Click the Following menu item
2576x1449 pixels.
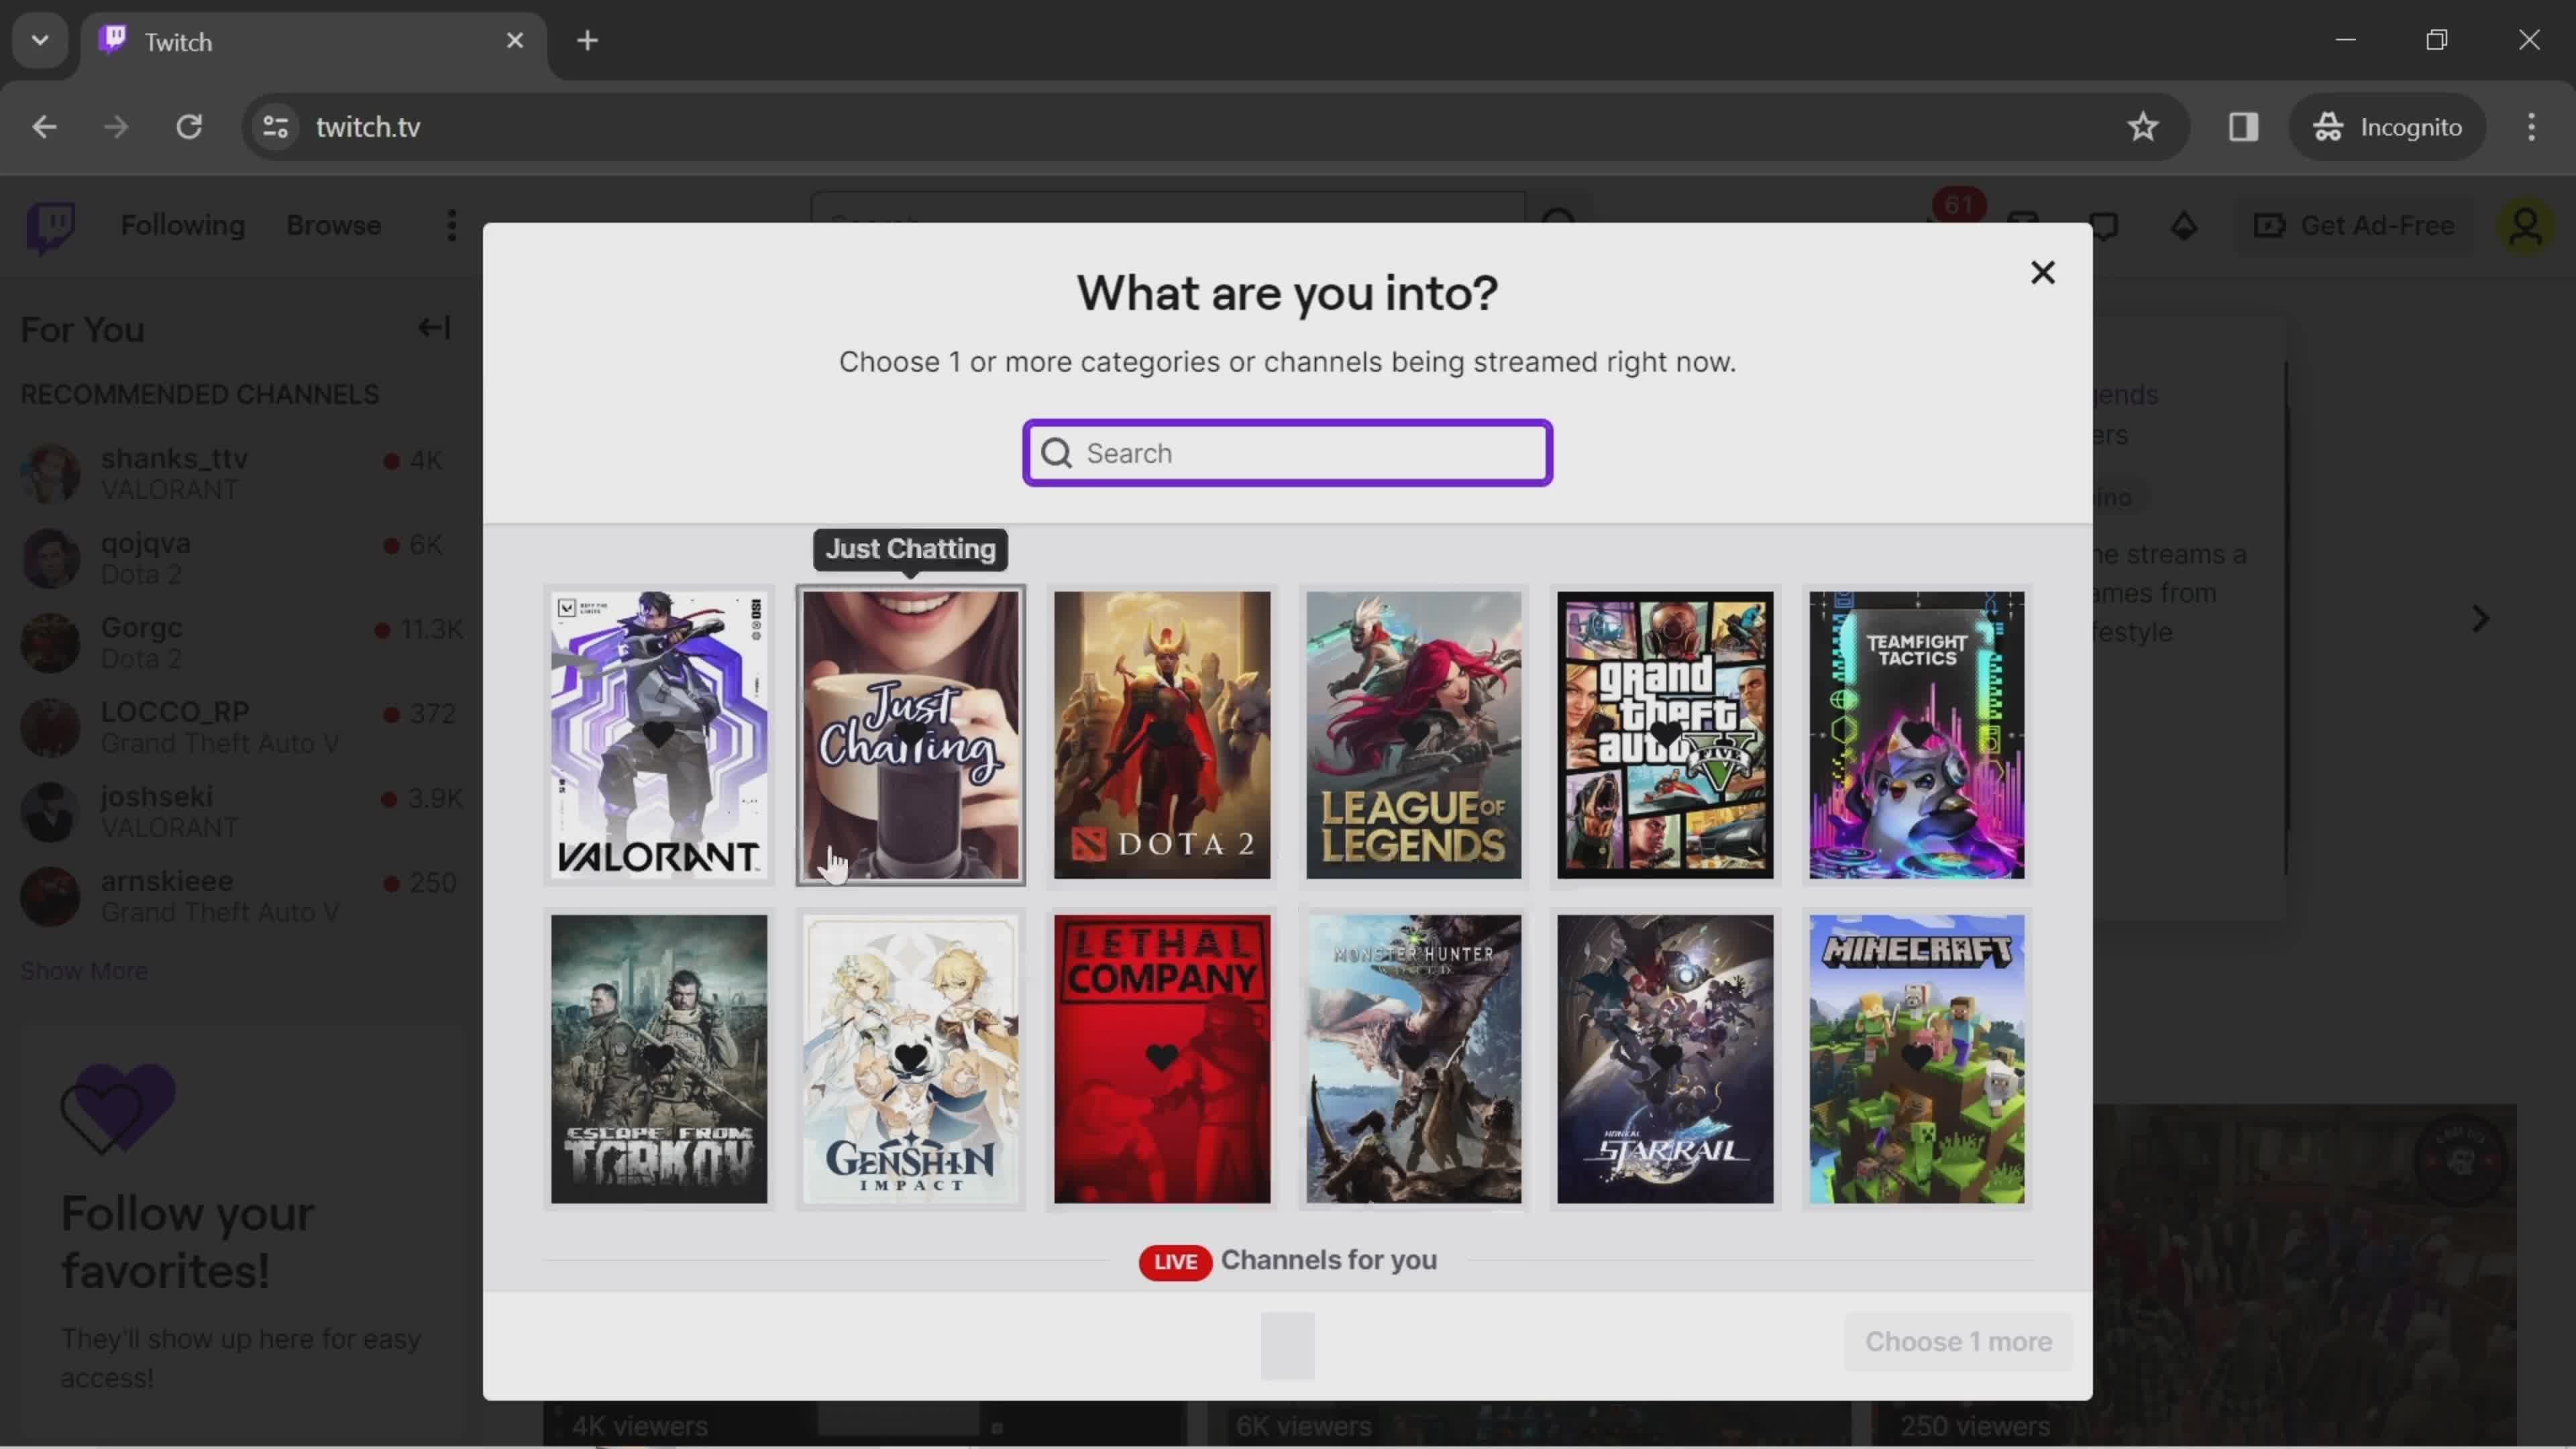click(182, 225)
